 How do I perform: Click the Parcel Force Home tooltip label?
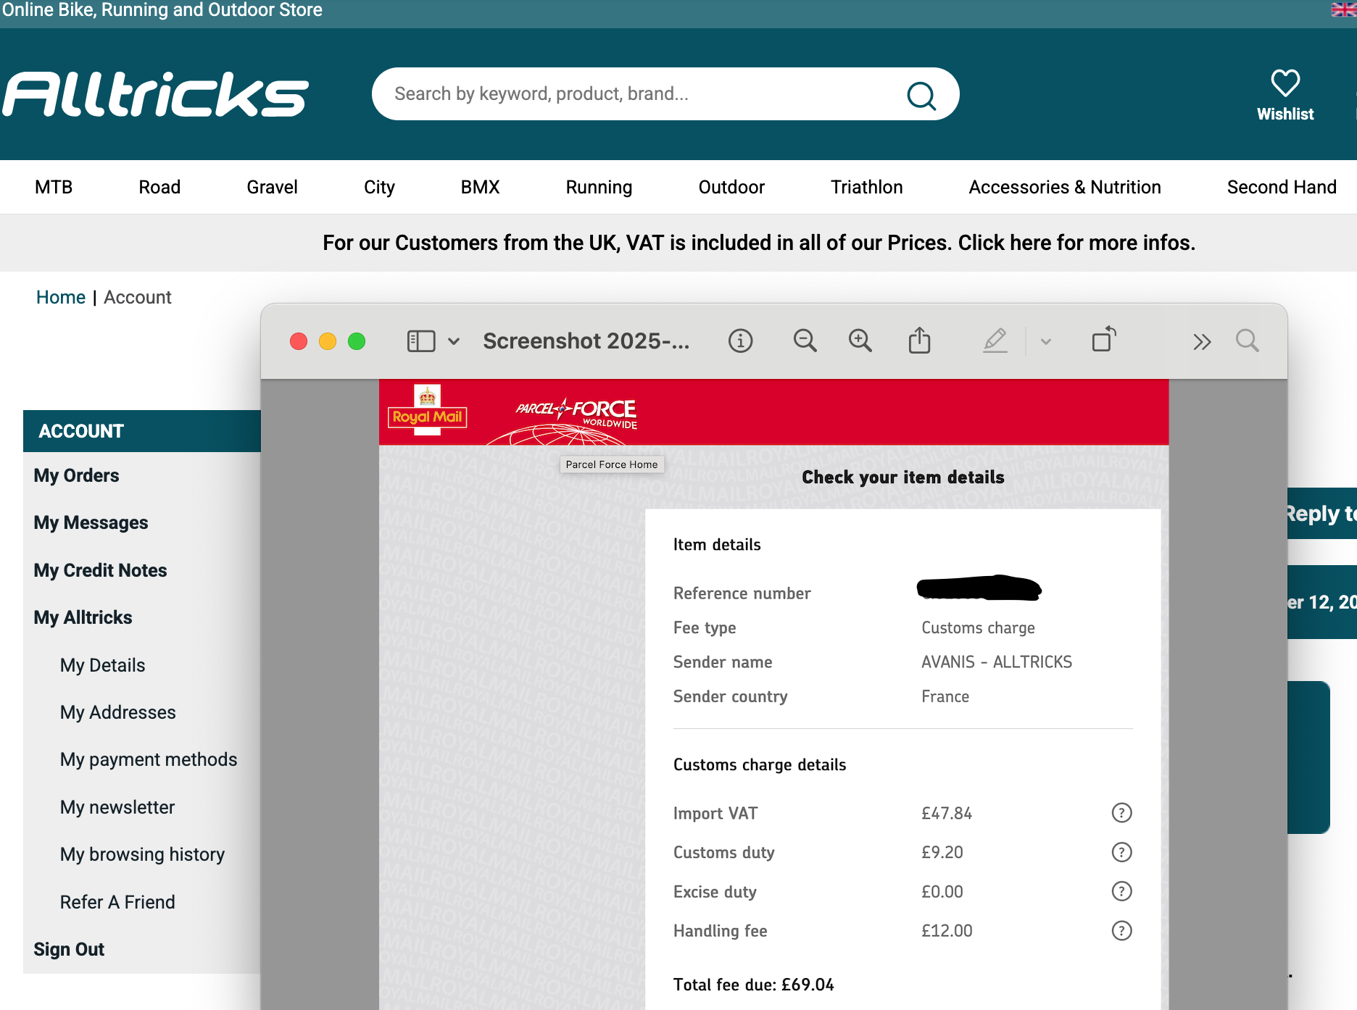pyautogui.click(x=612, y=464)
